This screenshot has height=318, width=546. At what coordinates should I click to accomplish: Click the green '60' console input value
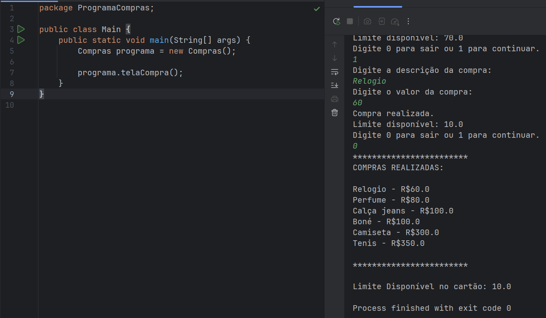357,103
